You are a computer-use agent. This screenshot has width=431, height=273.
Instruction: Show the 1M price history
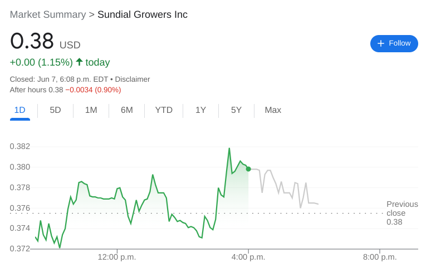[x=91, y=110]
